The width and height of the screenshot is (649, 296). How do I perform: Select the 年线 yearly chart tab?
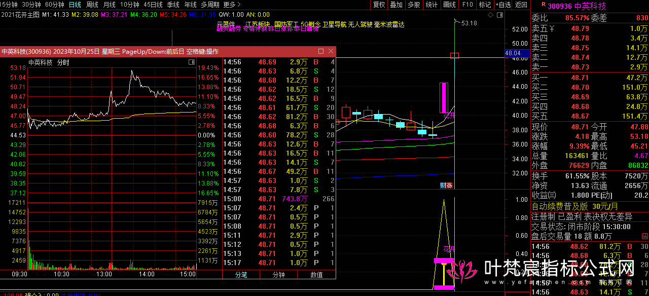[191, 5]
